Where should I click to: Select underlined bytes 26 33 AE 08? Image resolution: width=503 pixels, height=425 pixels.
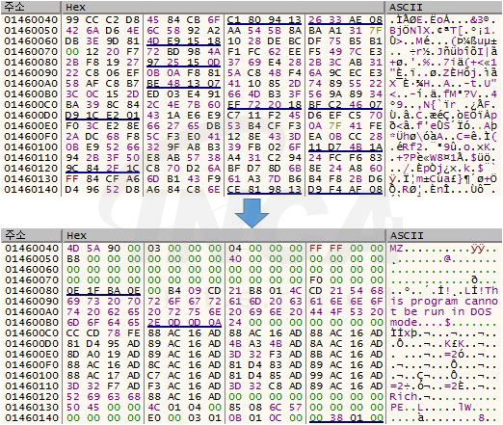pyautogui.click(x=345, y=20)
